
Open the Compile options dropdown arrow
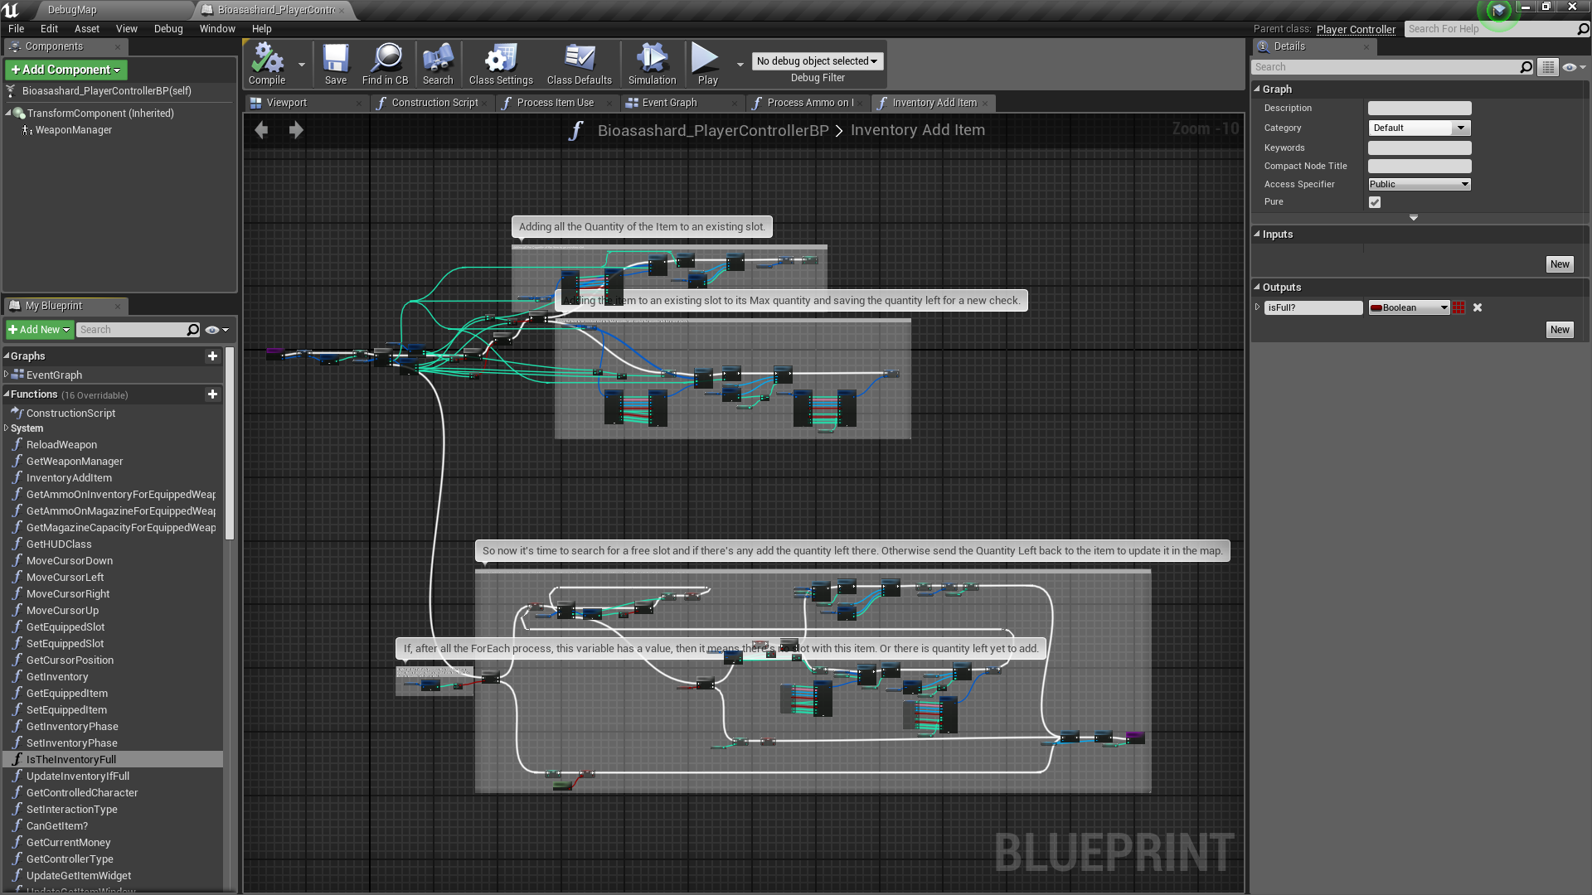[x=302, y=64]
